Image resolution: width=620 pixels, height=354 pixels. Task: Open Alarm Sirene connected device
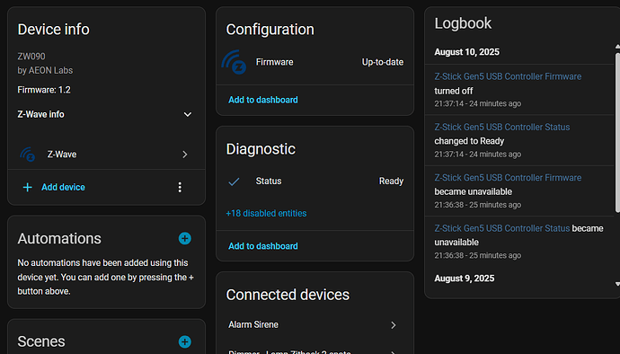[x=314, y=324]
